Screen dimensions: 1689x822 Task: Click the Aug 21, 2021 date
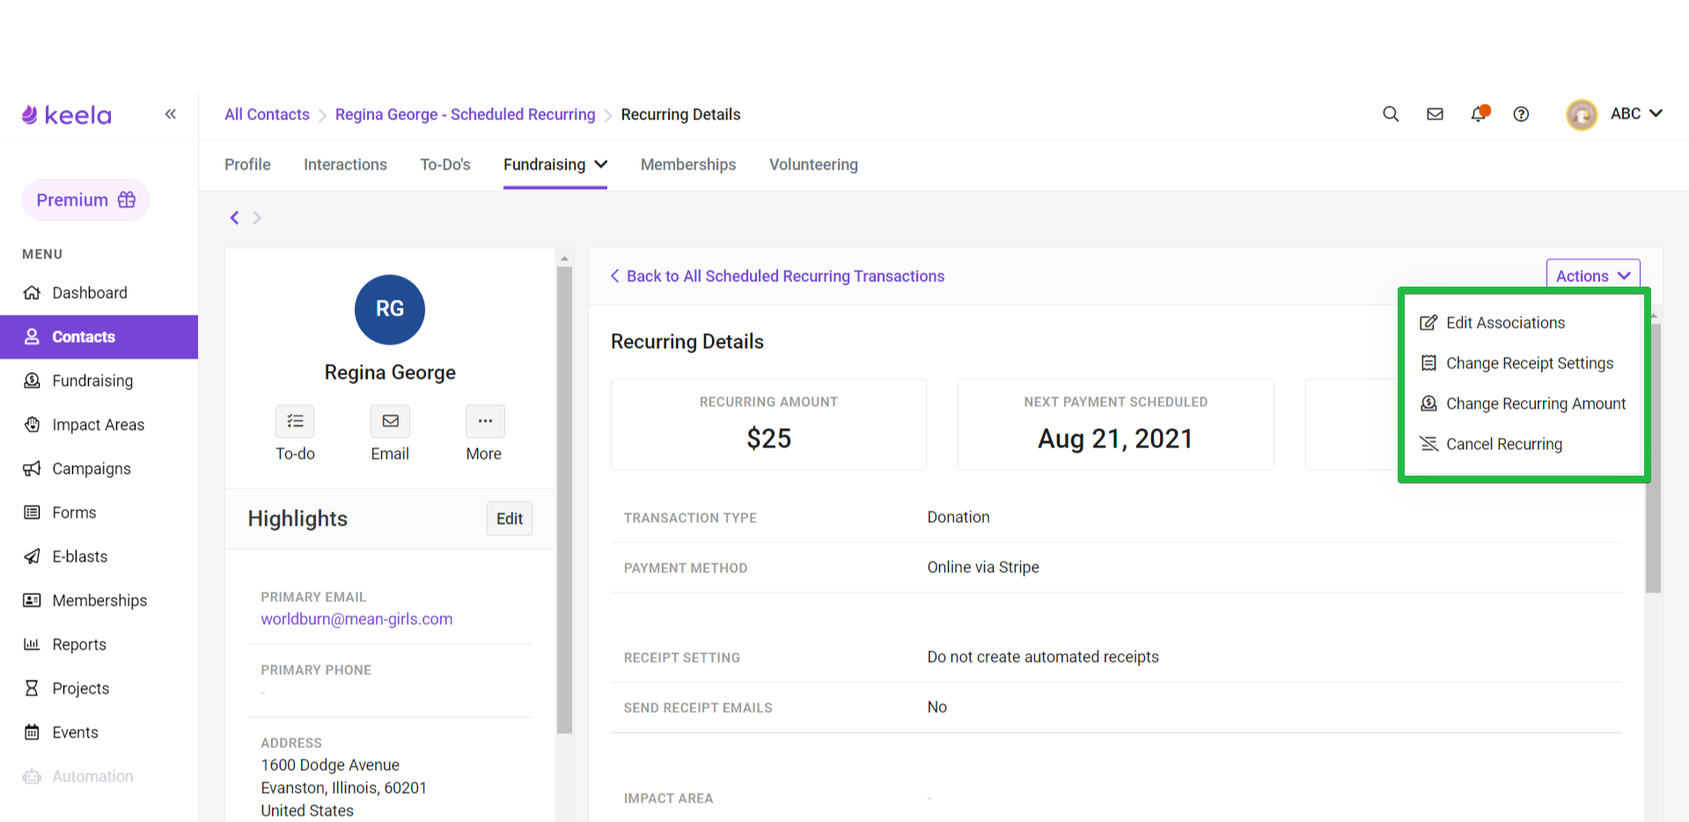pyautogui.click(x=1115, y=438)
